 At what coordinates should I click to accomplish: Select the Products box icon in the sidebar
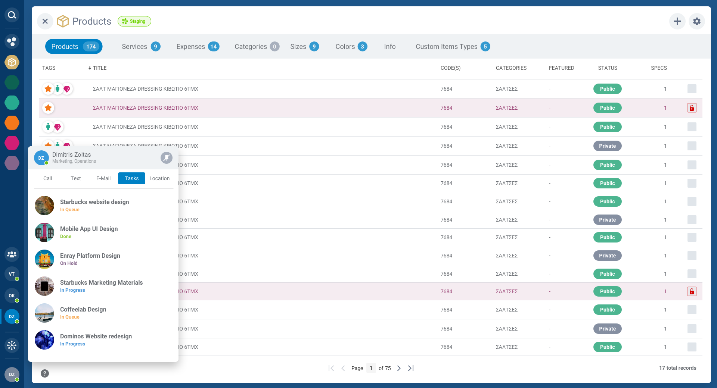(x=12, y=62)
